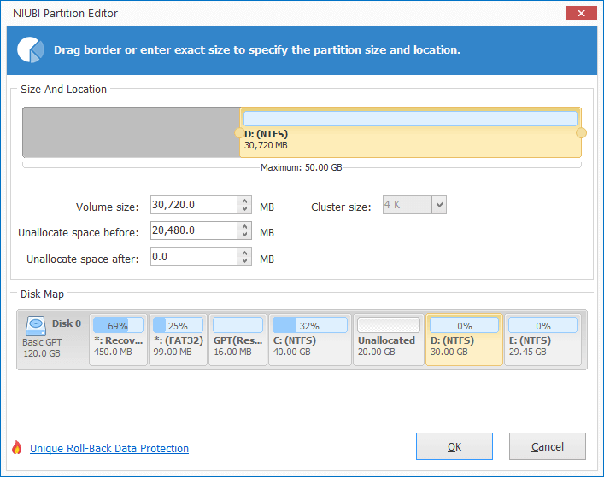The image size is (604, 477).
Task: Select the E: (NTFS) 29.45 GB partition
Action: pos(542,340)
